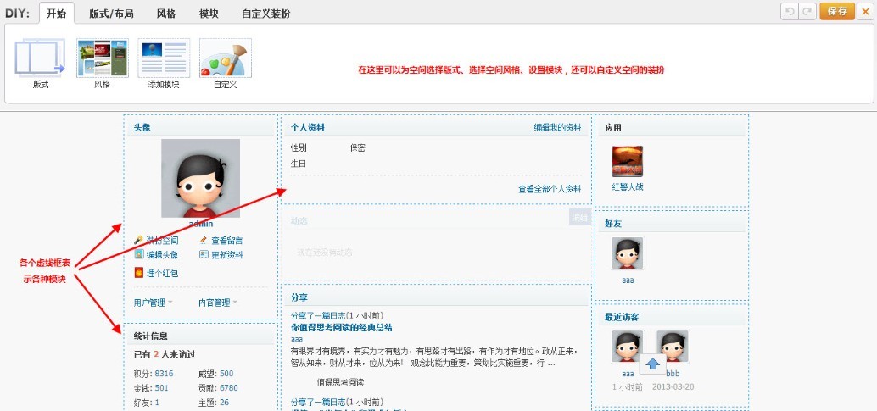Click the 添加模块 add module icon
Image resolution: width=877 pixels, height=411 pixels.
[164, 58]
